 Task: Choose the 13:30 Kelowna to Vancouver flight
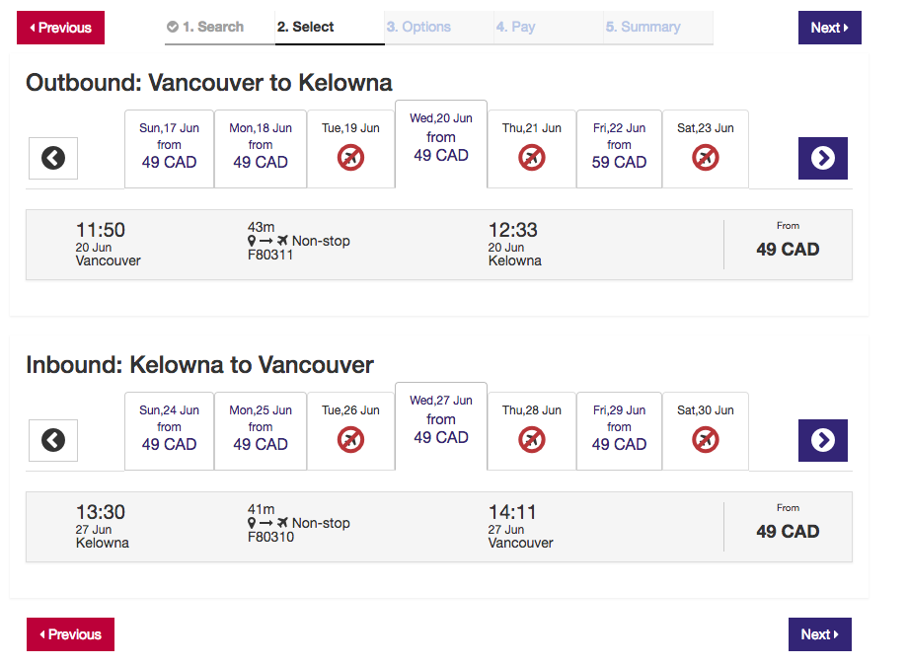point(439,527)
